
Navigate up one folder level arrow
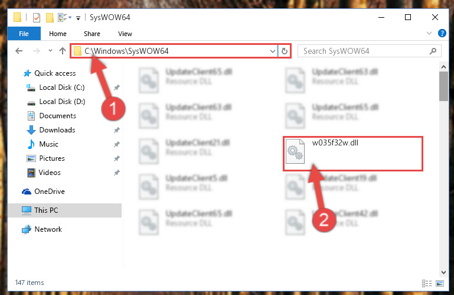[x=63, y=51]
